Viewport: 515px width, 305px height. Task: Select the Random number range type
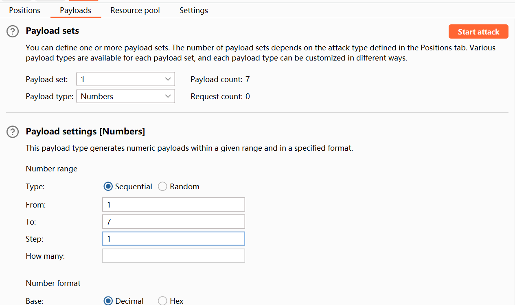(x=162, y=186)
